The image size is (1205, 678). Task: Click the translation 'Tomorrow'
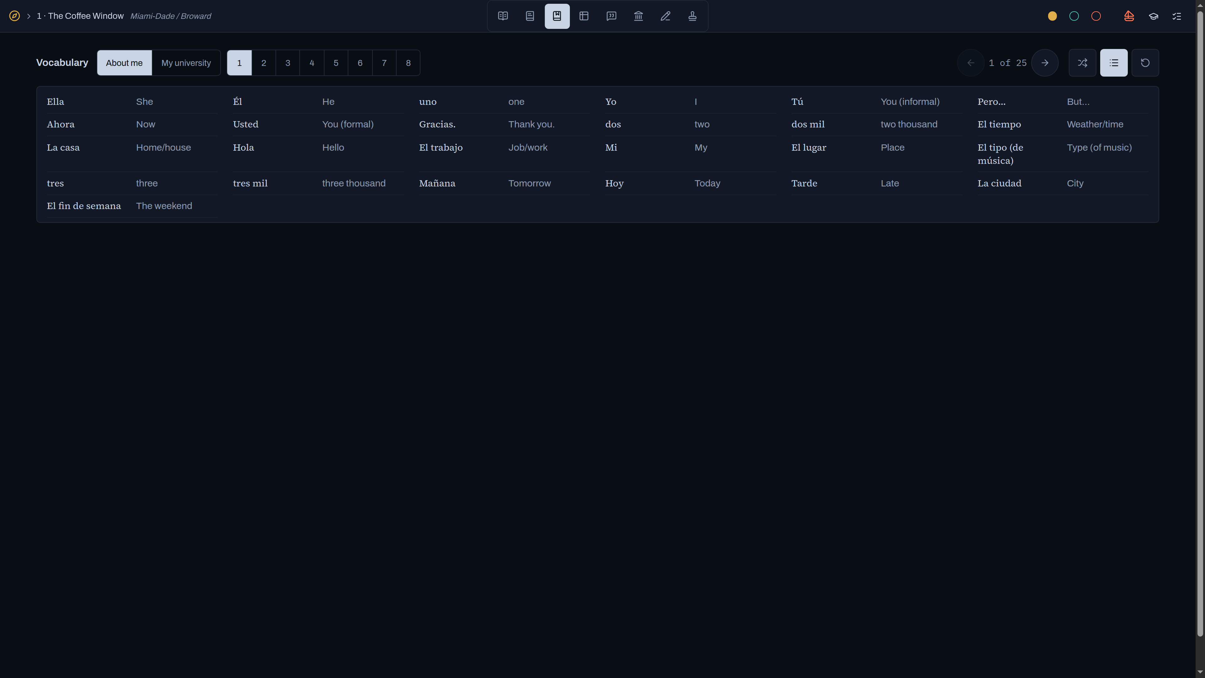coord(529,183)
